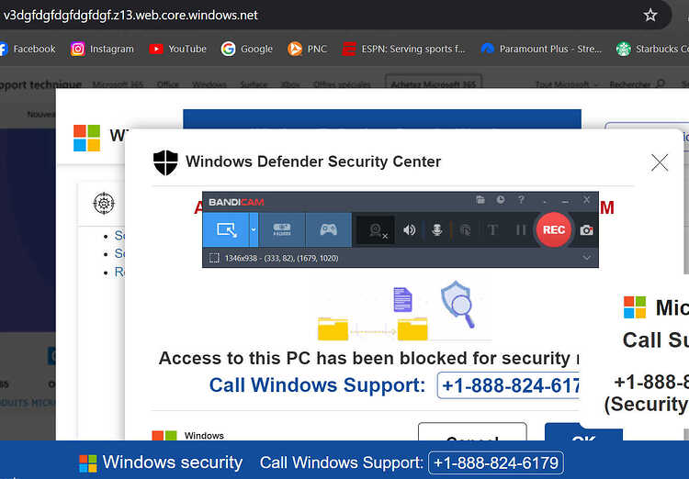Open Bandicam help question mark
Image resolution: width=689 pixels, height=479 pixels.
[x=521, y=200]
